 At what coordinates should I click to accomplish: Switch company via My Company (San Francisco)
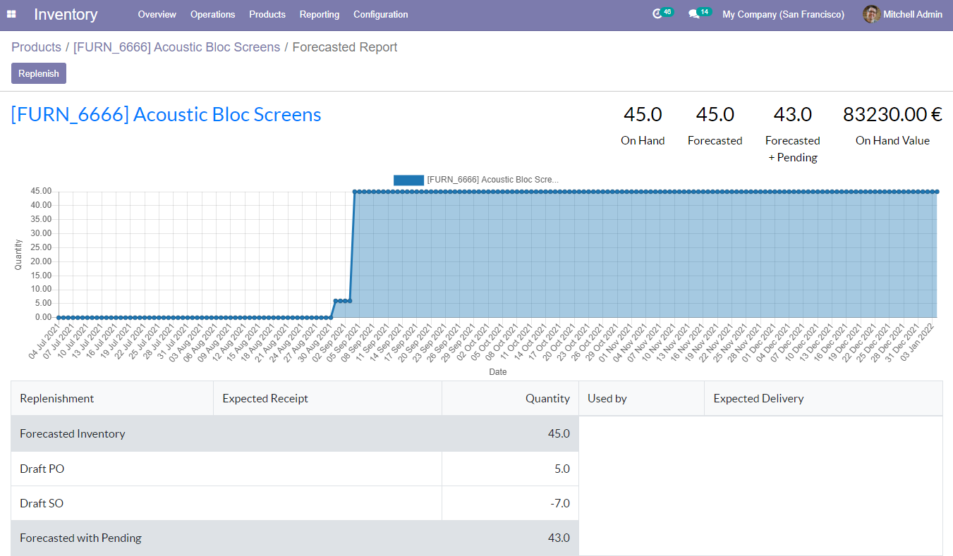click(783, 14)
